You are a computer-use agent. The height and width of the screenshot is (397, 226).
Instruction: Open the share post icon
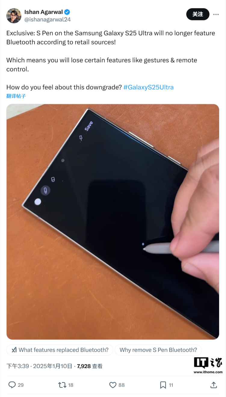(213, 385)
